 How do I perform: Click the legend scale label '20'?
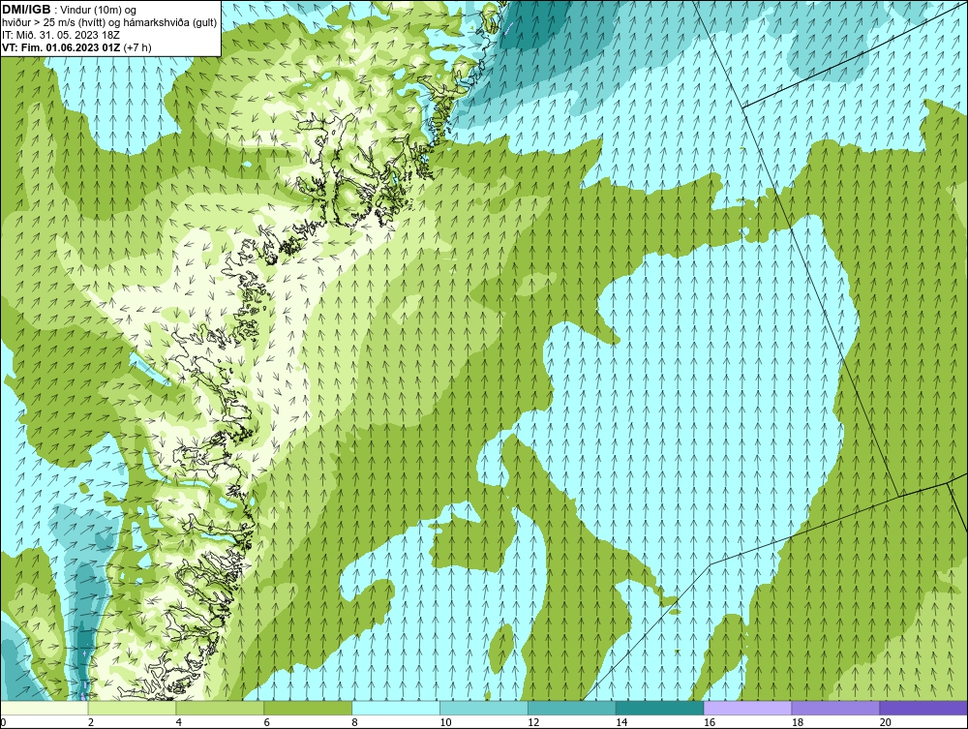pyautogui.click(x=886, y=721)
